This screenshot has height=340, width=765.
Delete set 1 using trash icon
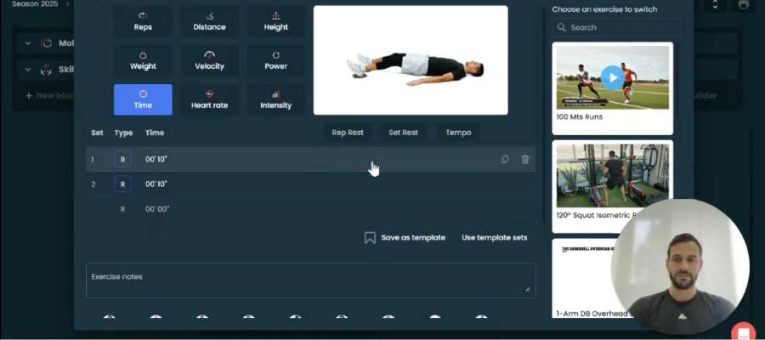coord(525,159)
